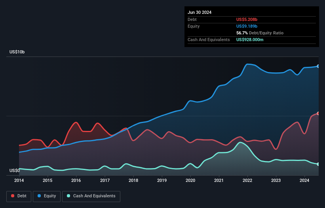Toggle the Equity series legend button

pyautogui.click(x=47, y=196)
